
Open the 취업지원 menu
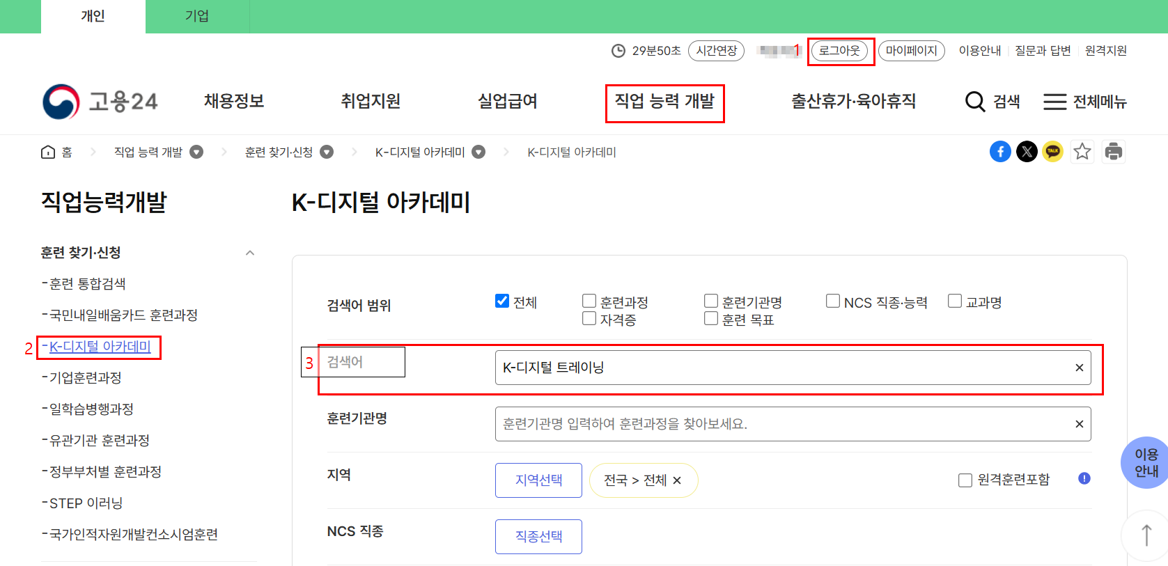(x=371, y=102)
